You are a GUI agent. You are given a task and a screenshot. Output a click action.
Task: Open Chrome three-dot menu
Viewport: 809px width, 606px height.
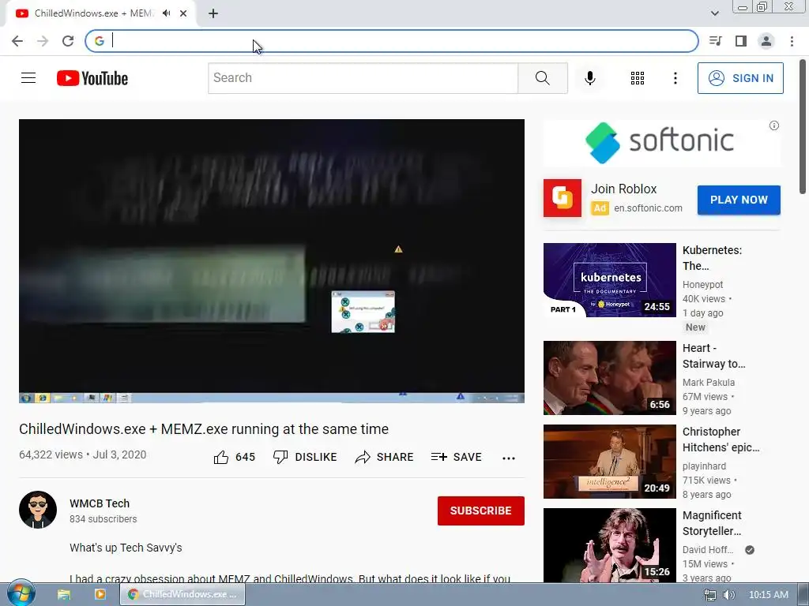(x=792, y=41)
